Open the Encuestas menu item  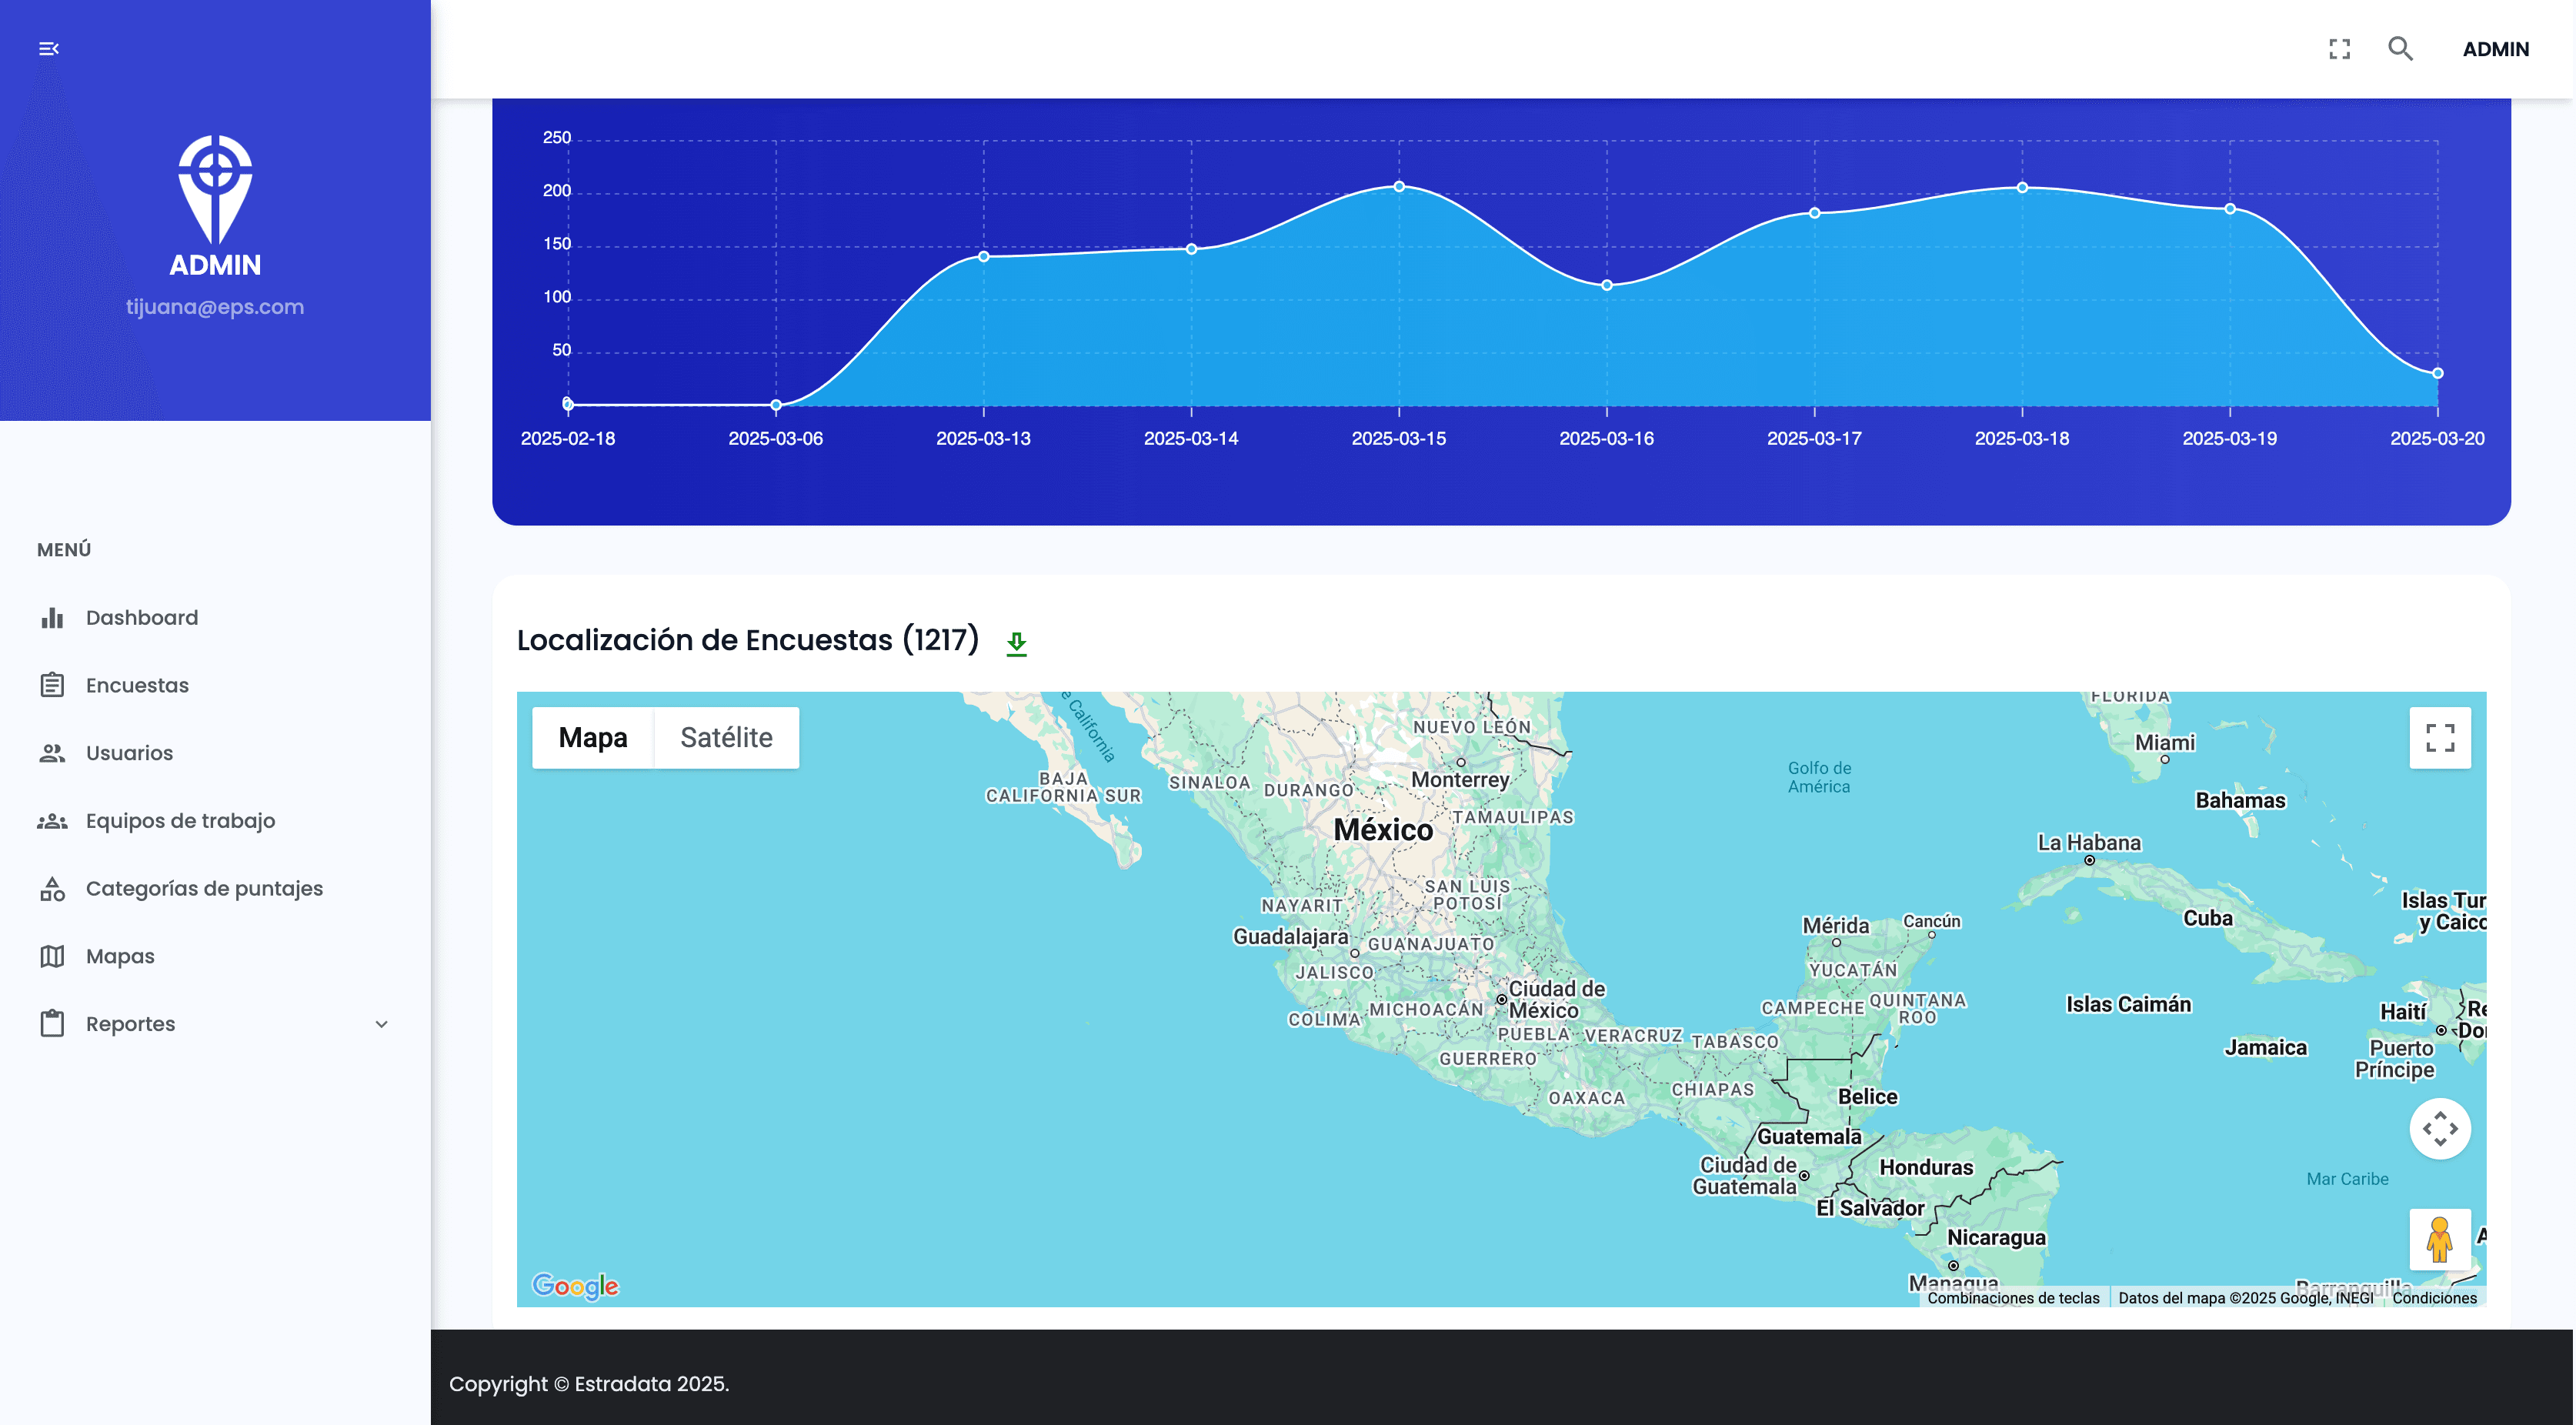pos(137,685)
